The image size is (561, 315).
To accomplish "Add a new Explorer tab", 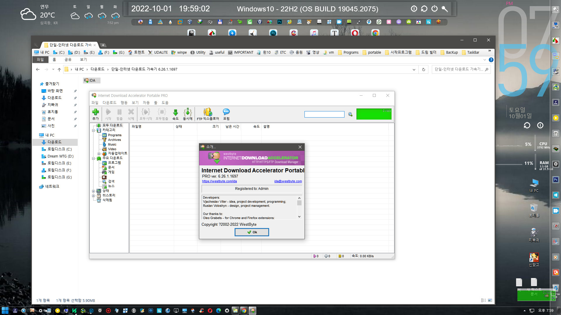I will coord(103,45).
